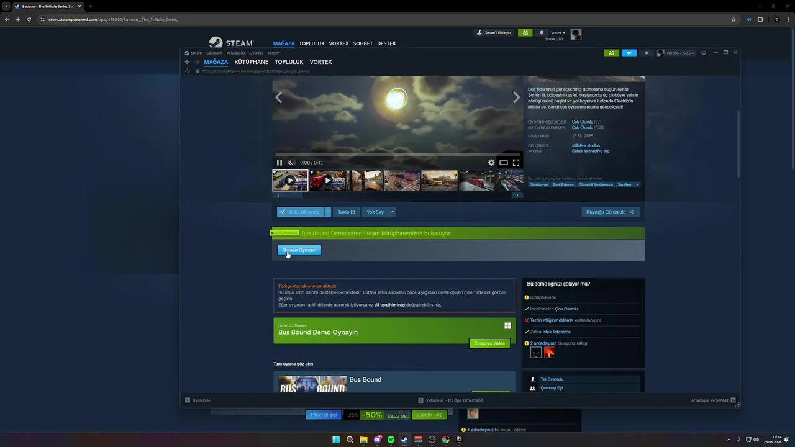This screenshot has height=447, width=795.
Task: Open VORTEX profile tab in Steam client
Action: click(x=321, y=62)
